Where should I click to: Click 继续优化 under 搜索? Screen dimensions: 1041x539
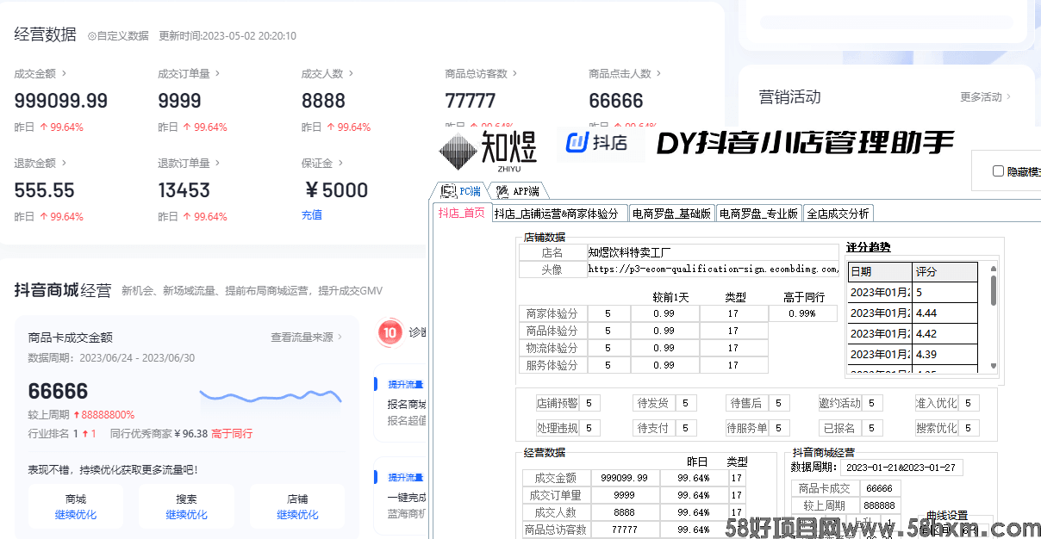tap(186, 515)
